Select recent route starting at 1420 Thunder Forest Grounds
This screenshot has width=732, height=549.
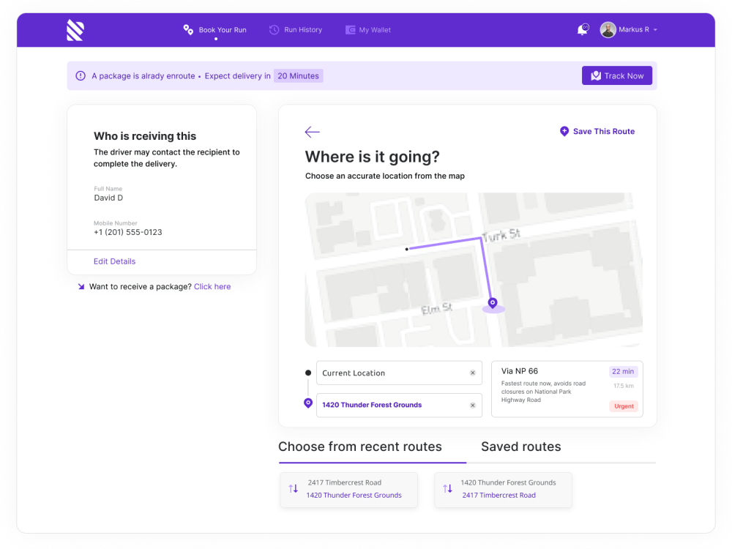504,490
